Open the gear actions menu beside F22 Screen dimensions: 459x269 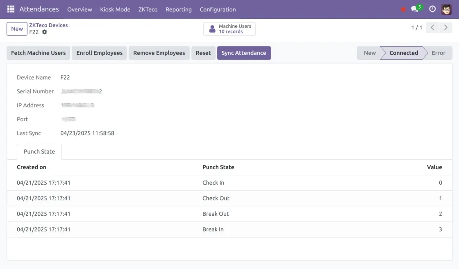[x=45, y=32]
